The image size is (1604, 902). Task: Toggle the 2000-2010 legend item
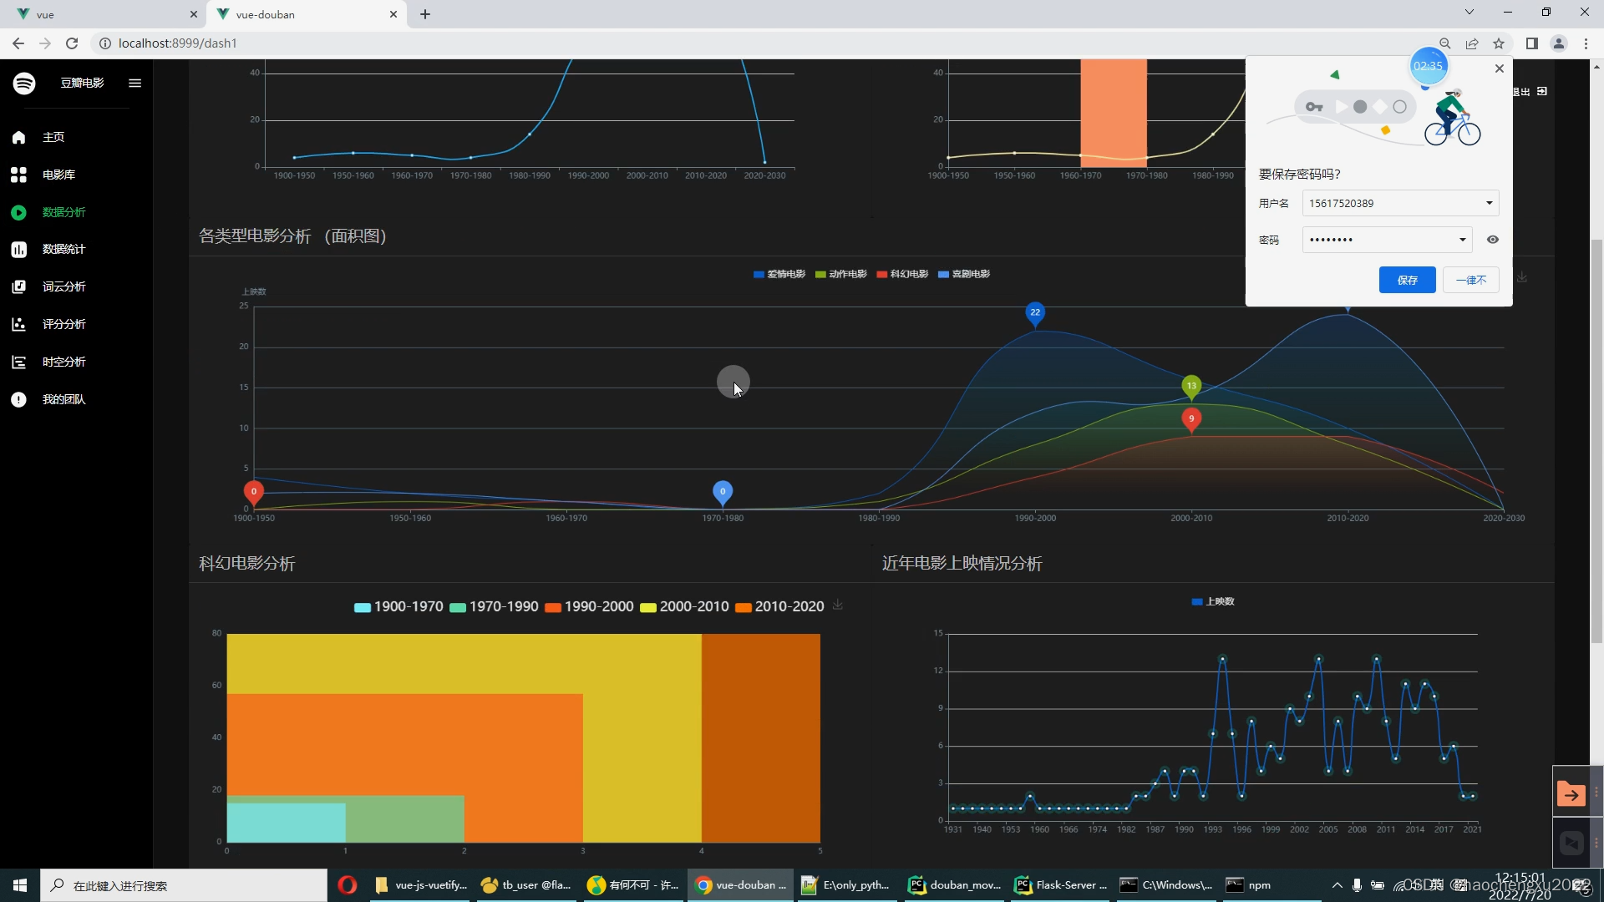tap(684, 606)
